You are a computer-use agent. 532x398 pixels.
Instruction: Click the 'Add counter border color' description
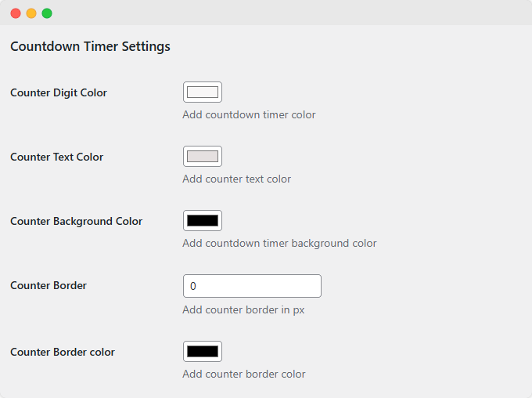point(243,374)
